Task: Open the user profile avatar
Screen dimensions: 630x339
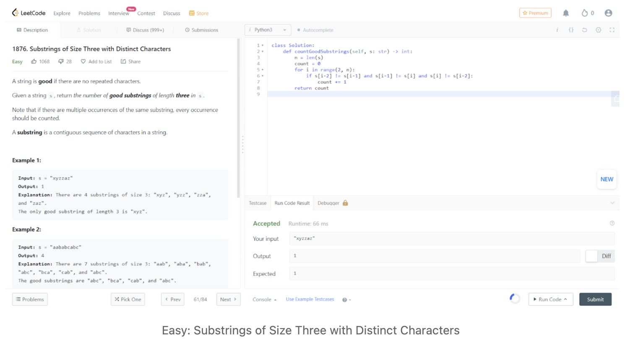Action: pyautogui.click(x=608, y=13)
